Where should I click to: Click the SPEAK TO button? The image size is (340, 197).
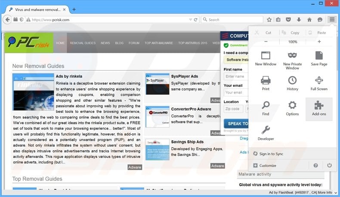click(236, 124)
